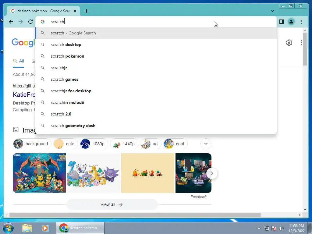Image resolution: width=312 pixels, height=234 pixels.
Task: Filter images by 'art' chip
Action: coord(151,144)
